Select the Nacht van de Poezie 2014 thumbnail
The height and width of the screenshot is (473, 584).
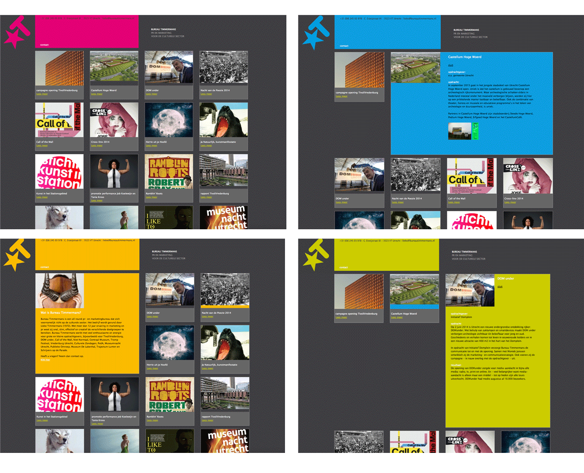tap(223, 67)
